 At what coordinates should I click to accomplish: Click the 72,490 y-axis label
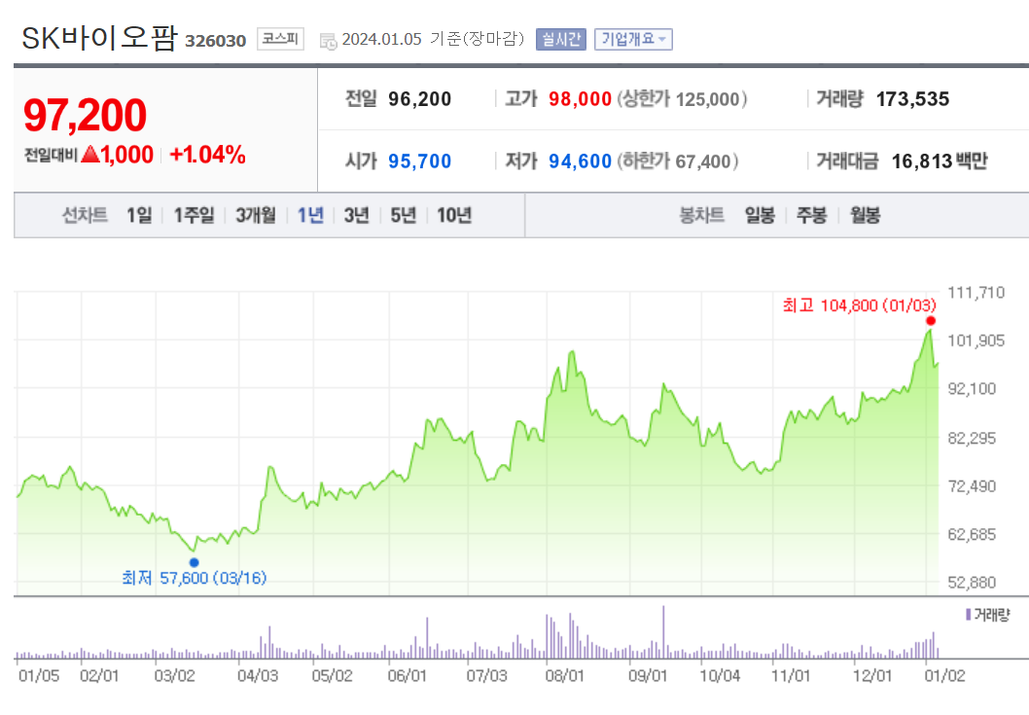click(x=972, y=486)
